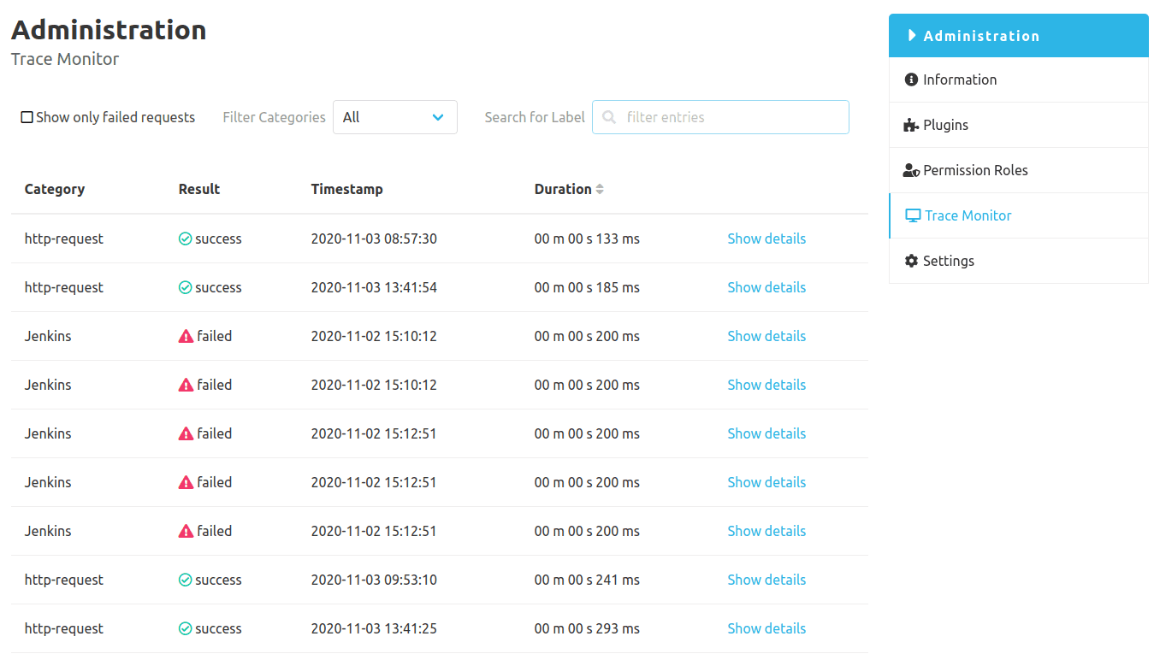The width and height of the screenshot is (1166, 654).
Task: Show details for the failed Jenkins 15:10:12 entry
Action: pos(766,335)
